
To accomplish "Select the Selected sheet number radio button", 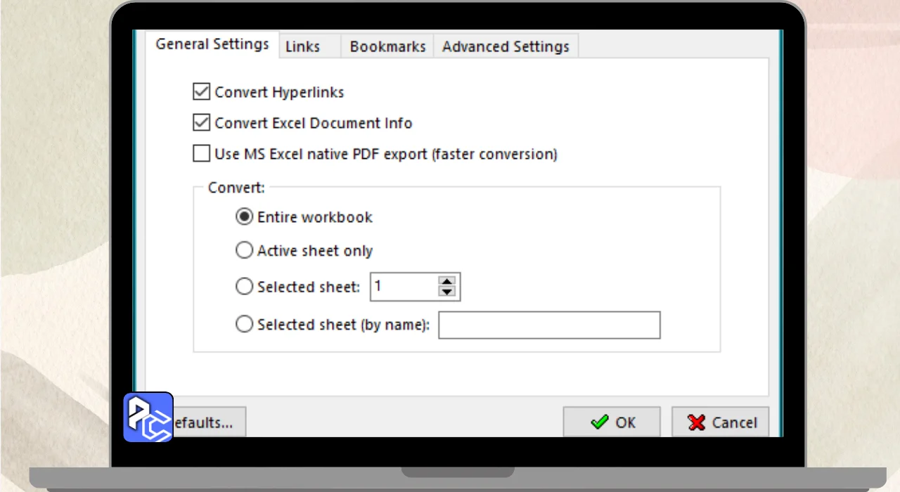I will tap(244, 287).
